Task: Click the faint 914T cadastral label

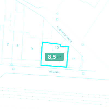Action: pyautogui.click(x=9, y=28)
